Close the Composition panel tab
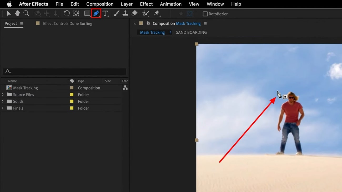The image size is (342, 192). tap(135, 24)
